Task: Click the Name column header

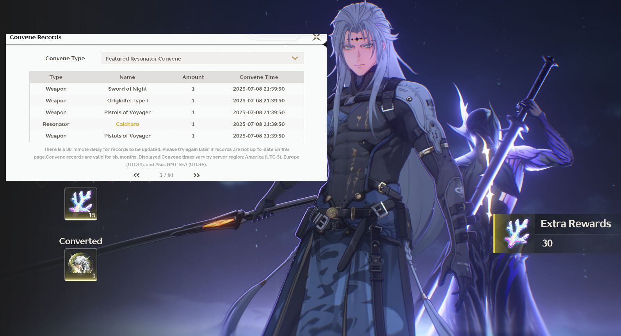Action: click(127, 77)
